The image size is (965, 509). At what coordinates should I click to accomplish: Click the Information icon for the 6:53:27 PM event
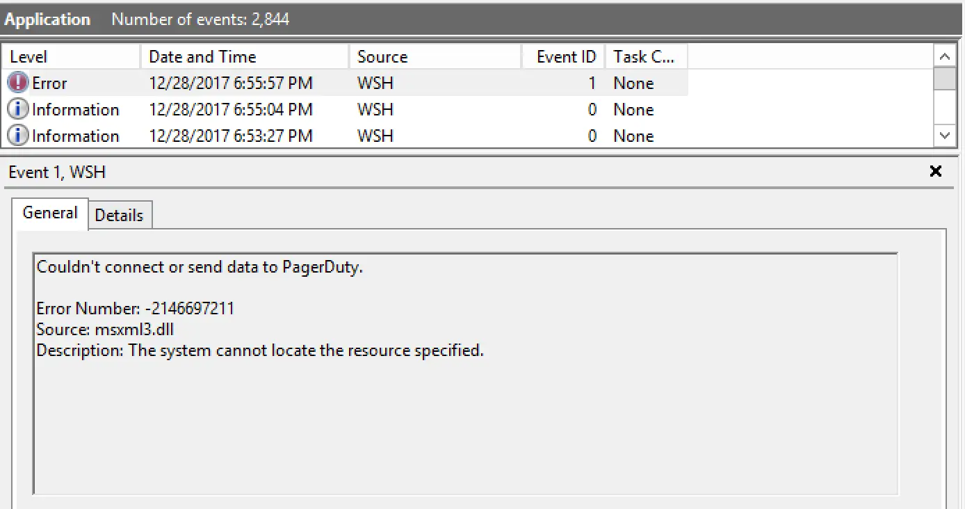click(17, 136)
